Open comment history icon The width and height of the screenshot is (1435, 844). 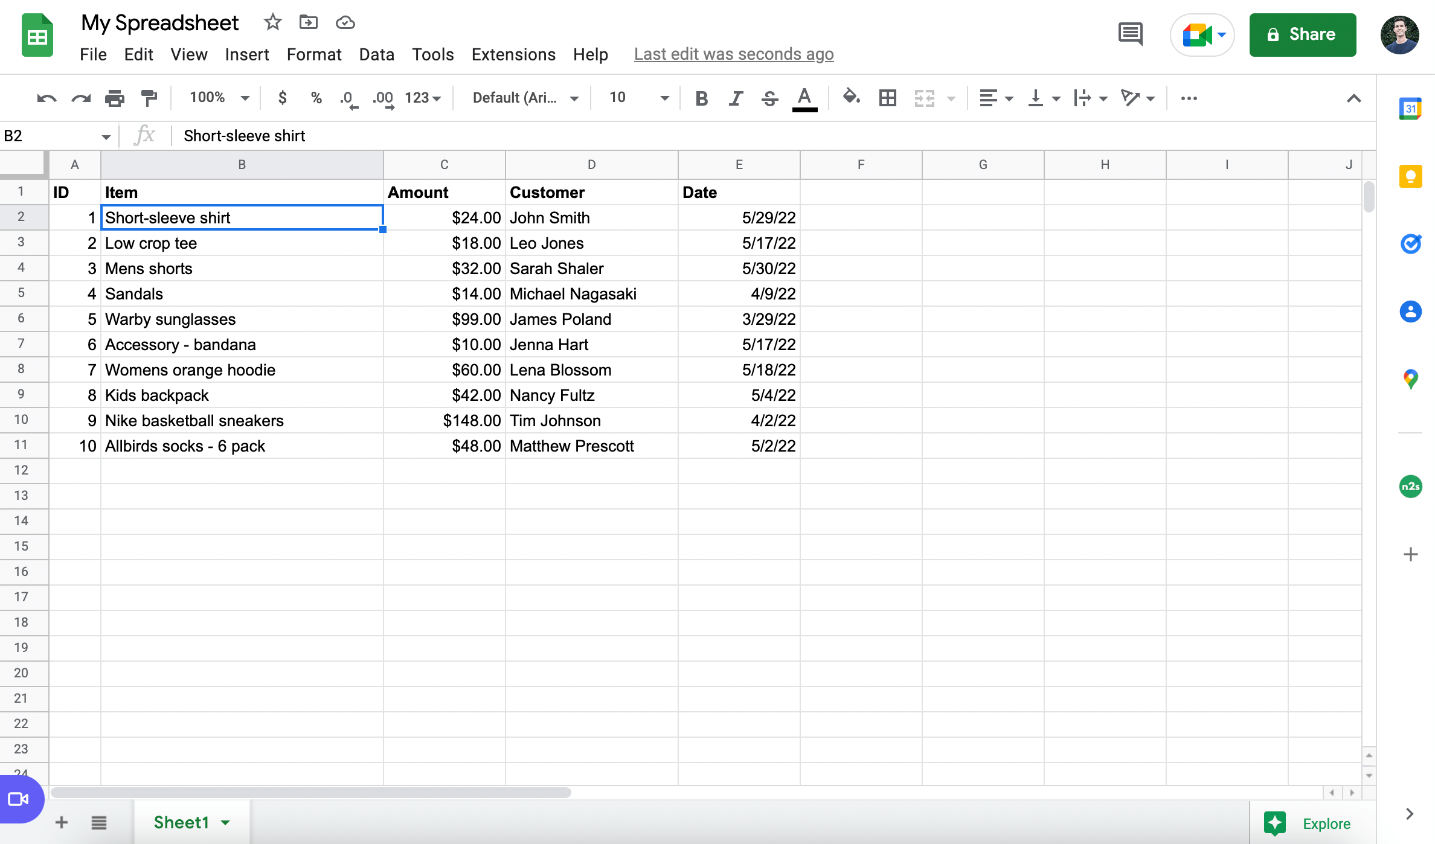click(x=1130, y=34)
